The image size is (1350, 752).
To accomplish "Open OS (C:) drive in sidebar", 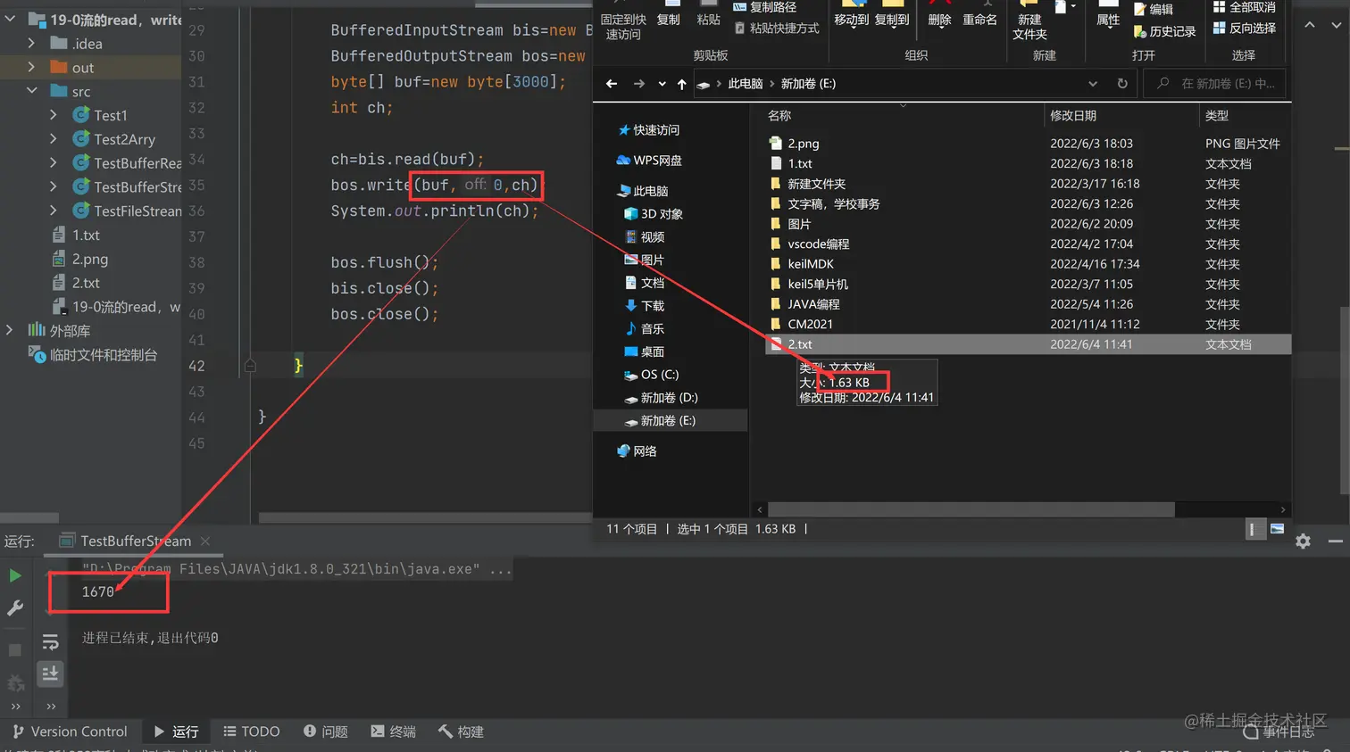I will pos(651,375).
